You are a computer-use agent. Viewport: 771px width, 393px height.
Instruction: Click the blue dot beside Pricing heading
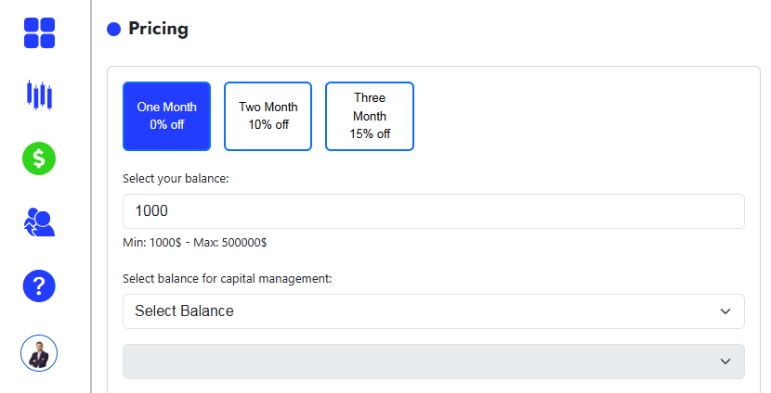pos(114,30)
